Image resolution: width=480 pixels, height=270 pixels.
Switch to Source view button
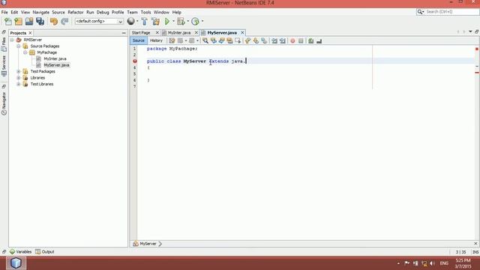[x=138, y=40]
